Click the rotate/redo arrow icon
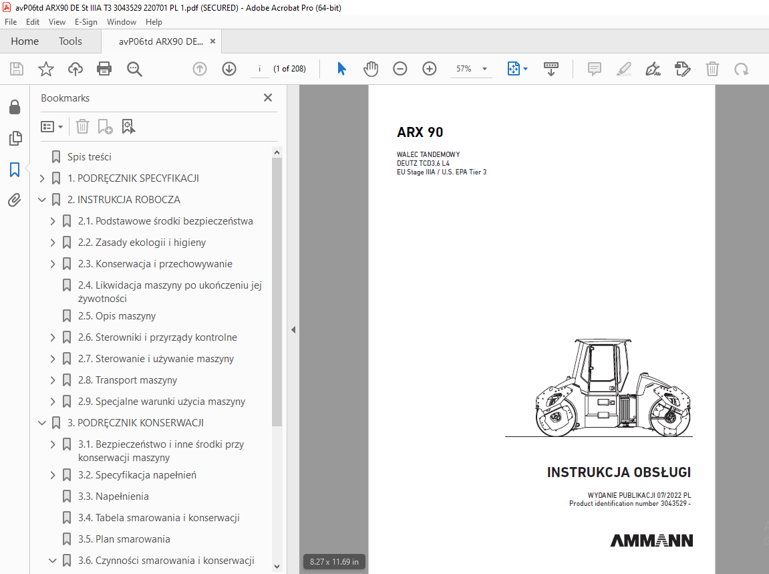The image size is (769, 574). pyautogui.click(x=741, y=69)
